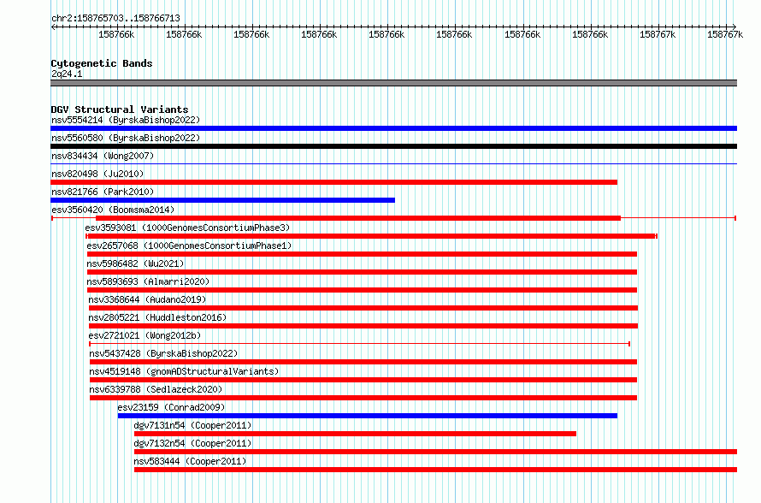This screenshot has width=761, height=503.
Task: Open the nsv5554214 (ByrskaBishop2022) variant label
Action: [126, 120]
